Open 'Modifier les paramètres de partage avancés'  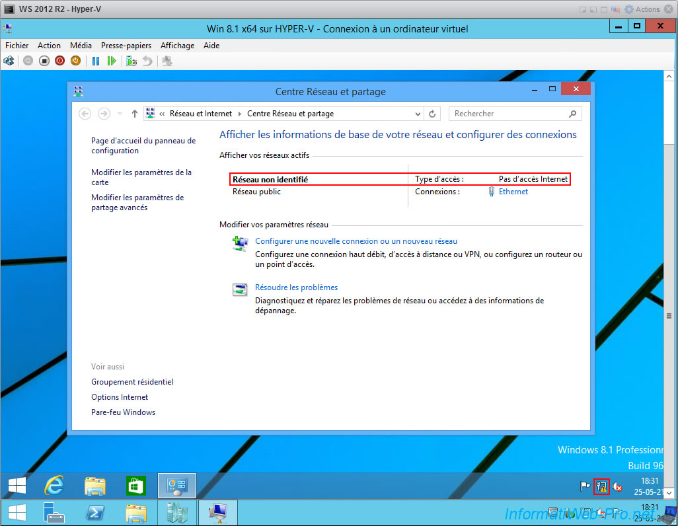[137, 202]
